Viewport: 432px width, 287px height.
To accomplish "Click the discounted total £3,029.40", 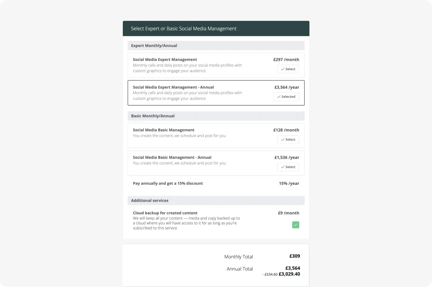I will click(289, 274).
